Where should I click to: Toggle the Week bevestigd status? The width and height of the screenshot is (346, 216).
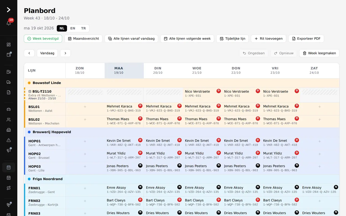tap(43, 39)
